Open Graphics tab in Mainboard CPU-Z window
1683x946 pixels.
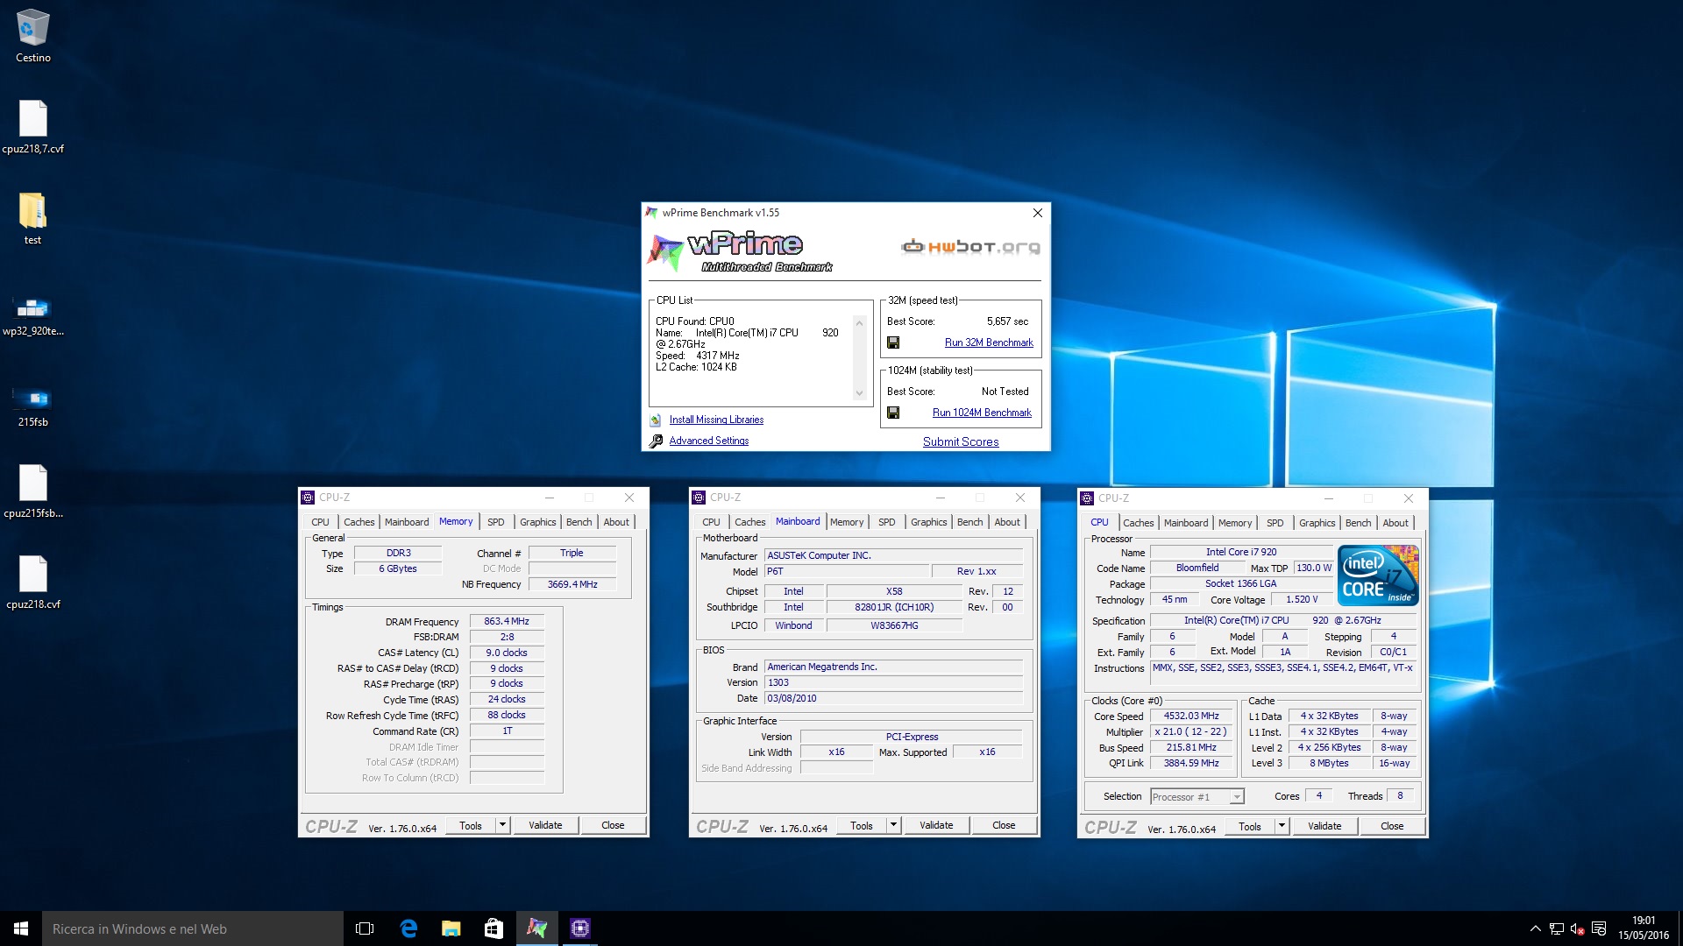tap(928, 522)
